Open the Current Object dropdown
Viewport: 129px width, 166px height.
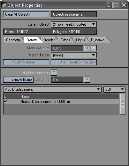[x=74, y=24]
